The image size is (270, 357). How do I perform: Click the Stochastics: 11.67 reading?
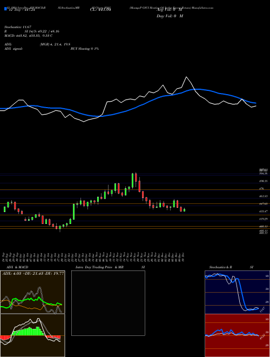[17, 27]
